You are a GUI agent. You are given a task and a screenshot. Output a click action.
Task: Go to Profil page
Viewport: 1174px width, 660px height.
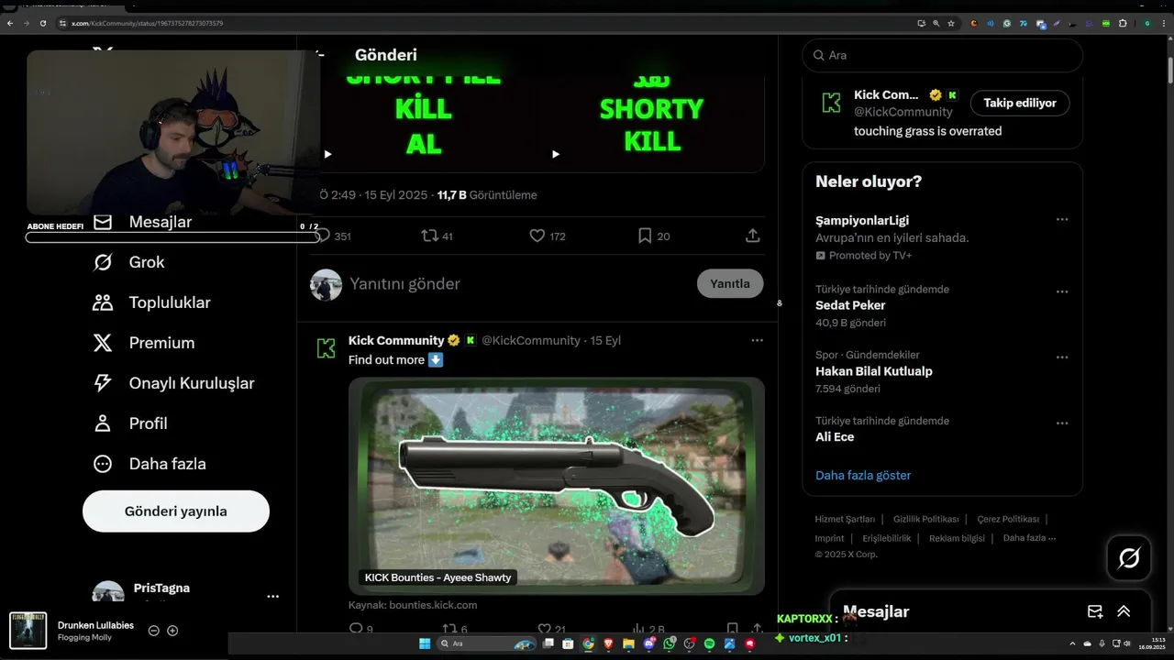tap(129, 423)
